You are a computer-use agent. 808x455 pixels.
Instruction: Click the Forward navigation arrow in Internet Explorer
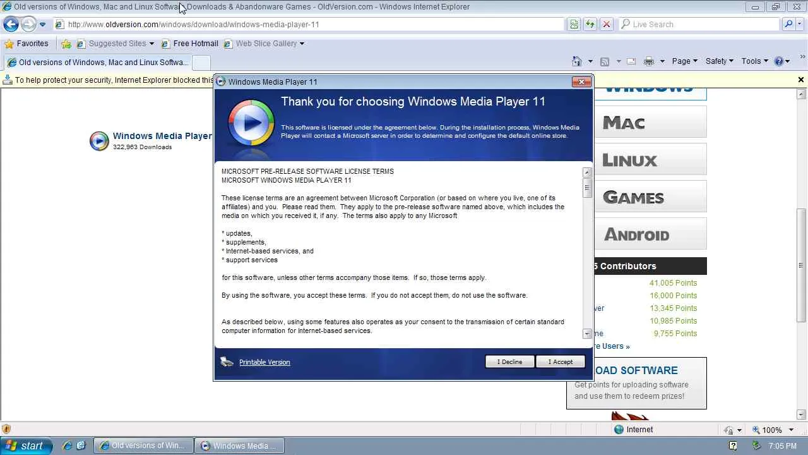pos(28,24)
